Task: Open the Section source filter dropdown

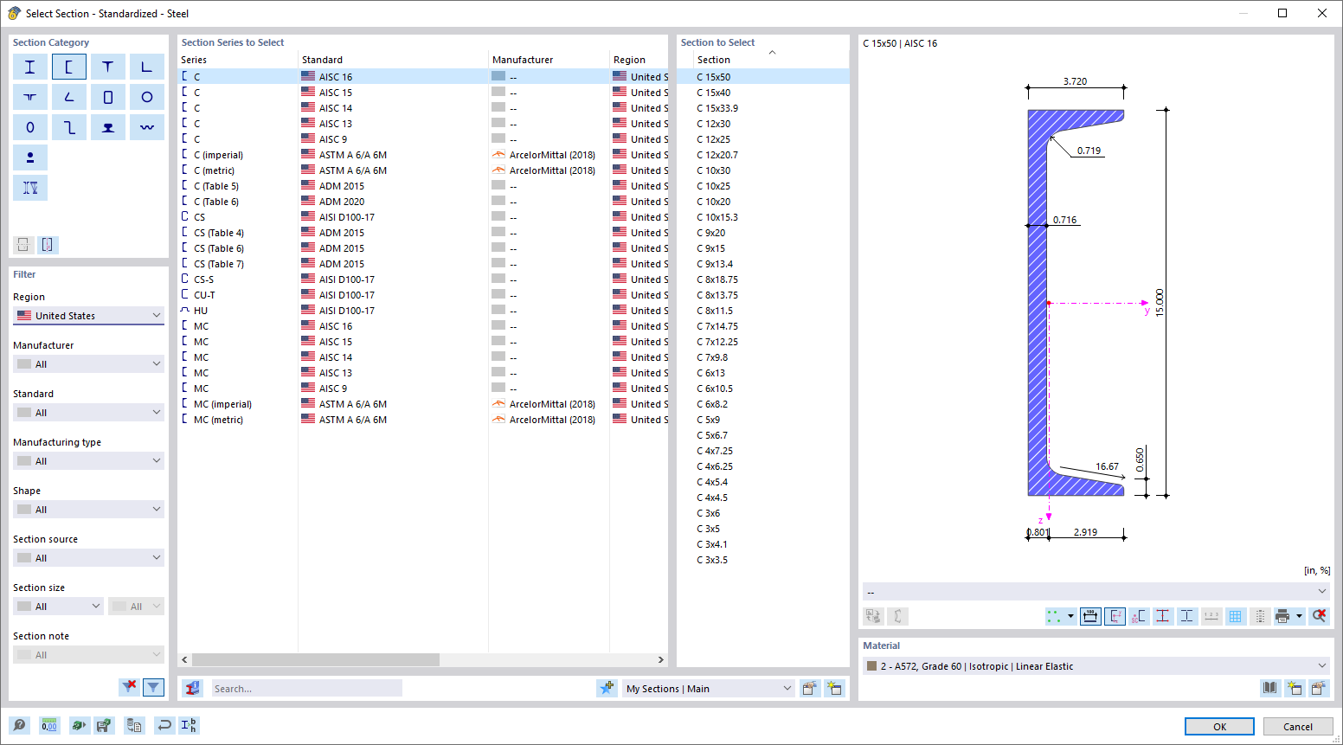Action: (88, 558)
